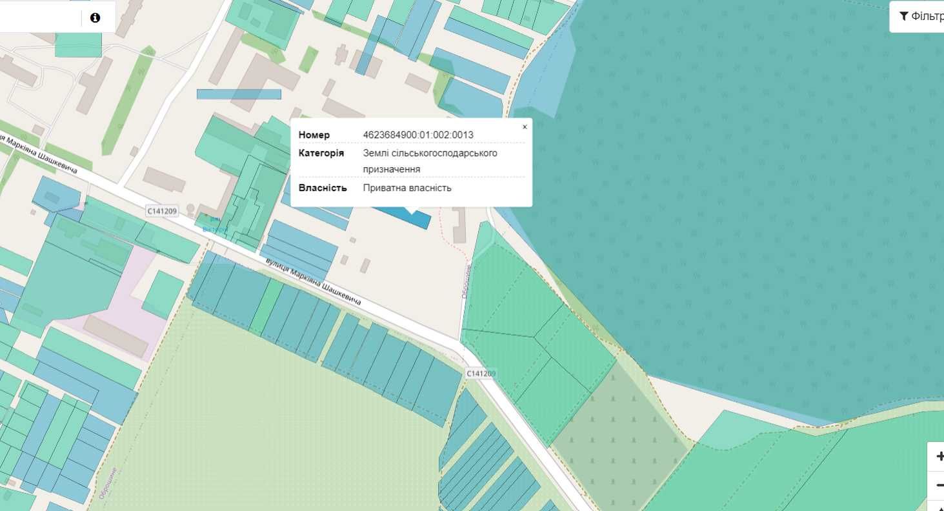Click the cadastral number 4623684900:01:002:0013
The width and height of the screenshot is (944, 511).
tap(418, 135)
